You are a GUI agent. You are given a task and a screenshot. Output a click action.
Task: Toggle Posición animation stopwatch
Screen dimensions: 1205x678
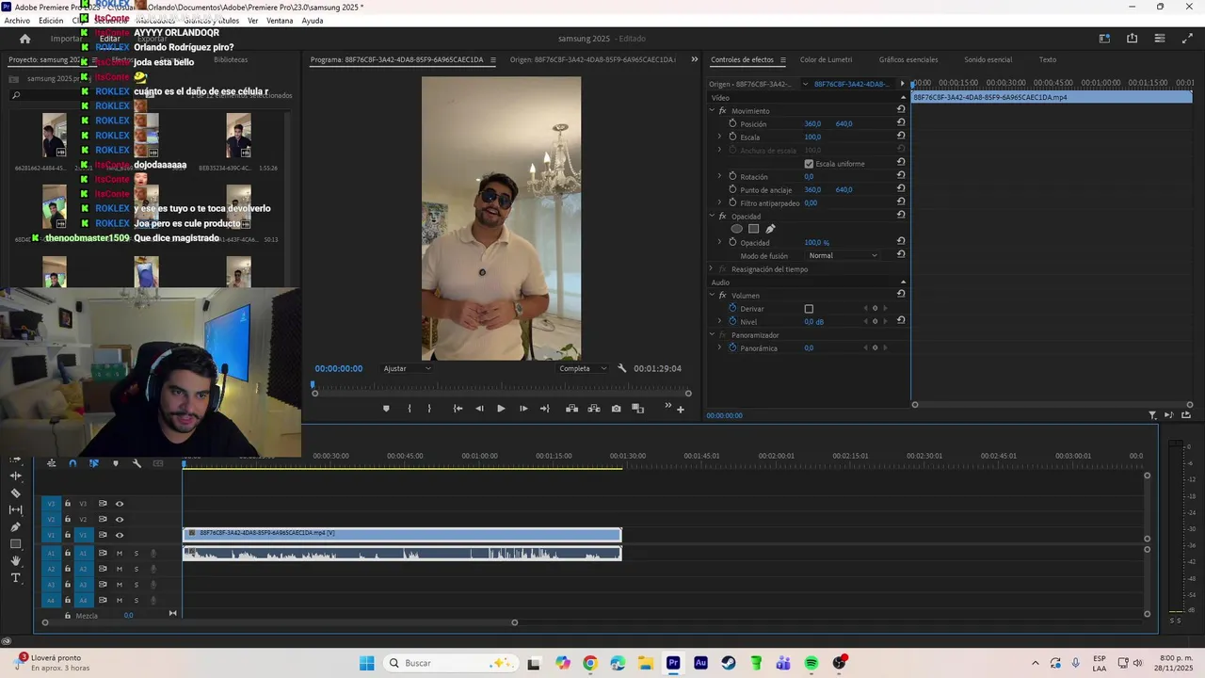pos(732,123)
